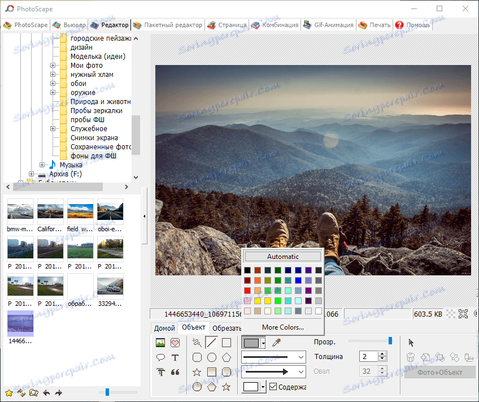Pick the color with the Eyedropper
The height and width of the screenshot is (402, 479).
coord(276,342)
